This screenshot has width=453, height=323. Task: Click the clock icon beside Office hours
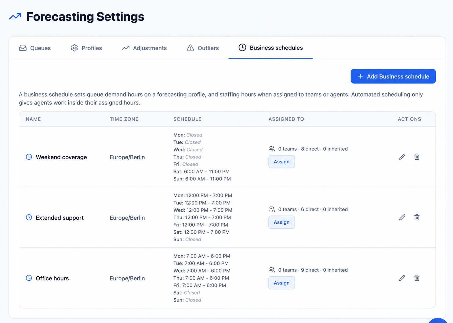click(29, 278)
